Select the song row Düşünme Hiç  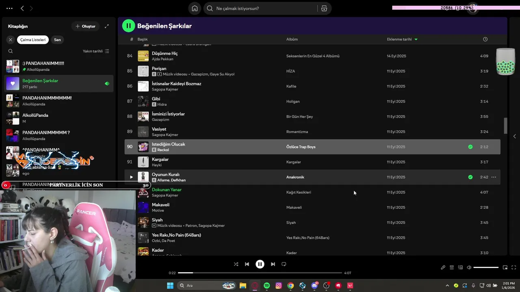tap(312, 56)
